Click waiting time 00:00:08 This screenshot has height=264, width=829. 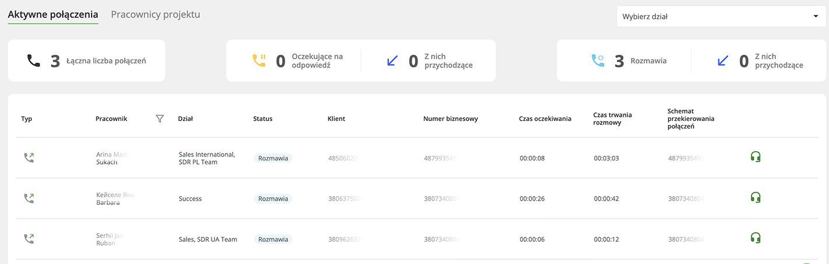[532, 158]
